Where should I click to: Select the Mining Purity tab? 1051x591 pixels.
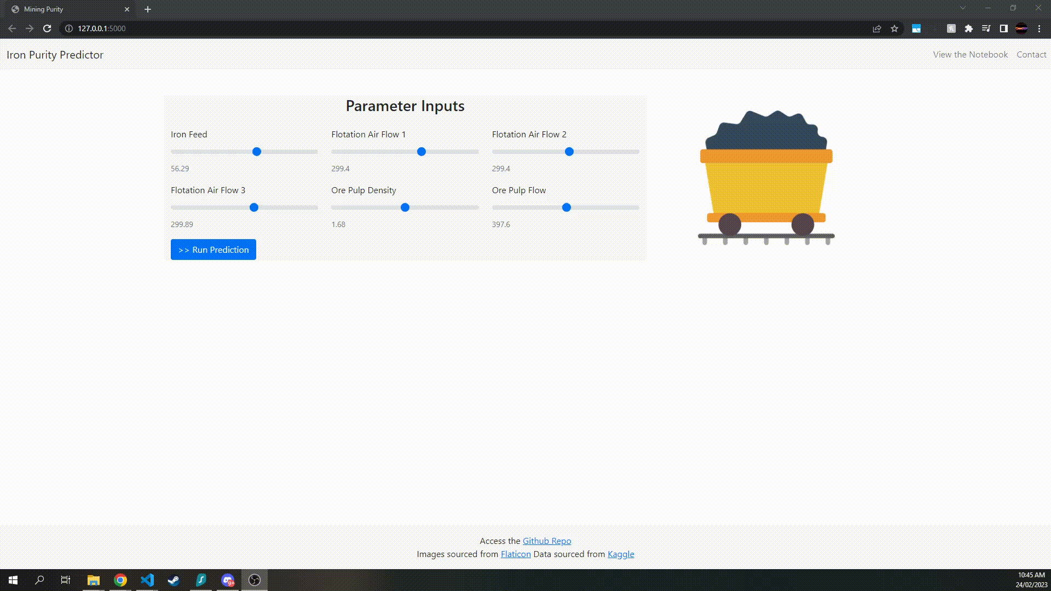click(x=71, y=9)
